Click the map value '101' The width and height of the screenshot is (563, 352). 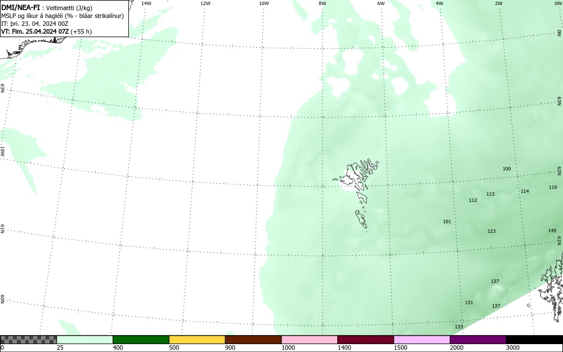(x=447, y=222)
